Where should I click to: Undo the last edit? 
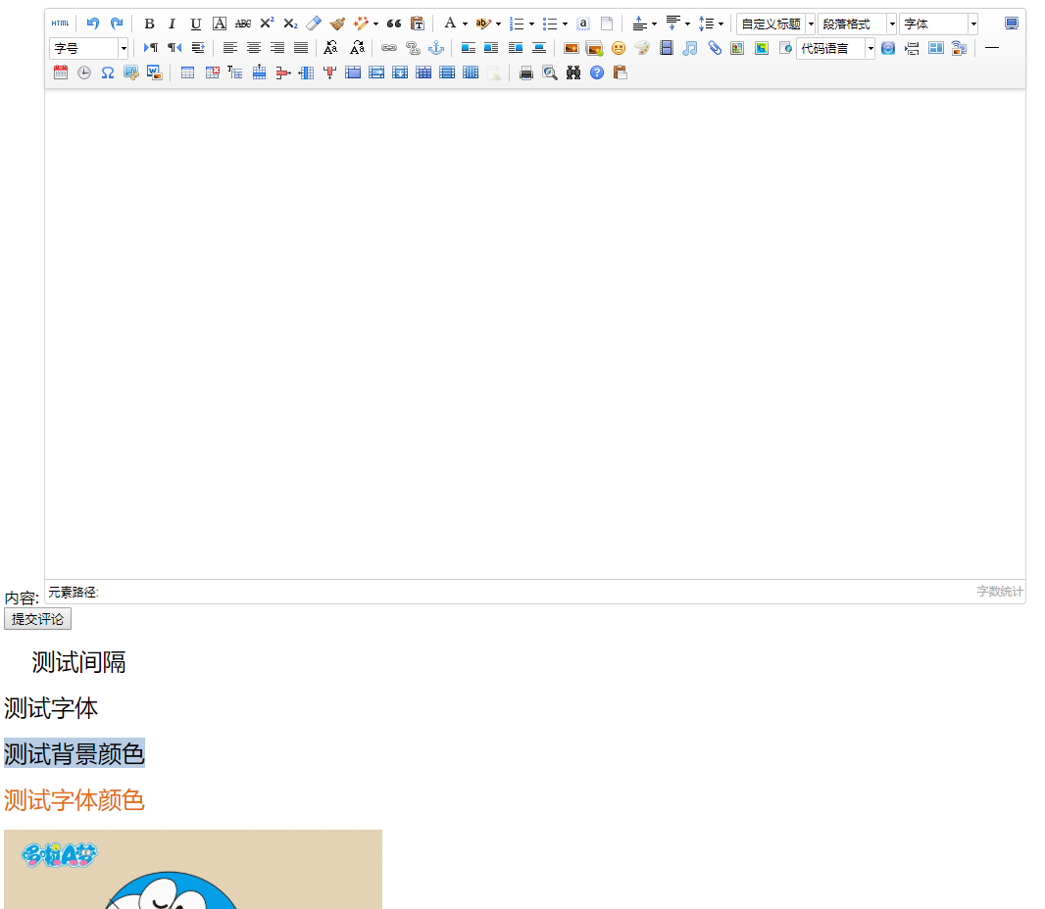pyautogui.click(x=92, y=24)
